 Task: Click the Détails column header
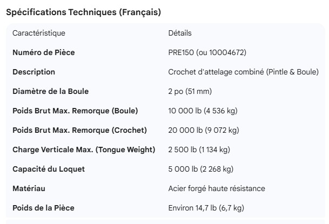[x=180, y=33]
